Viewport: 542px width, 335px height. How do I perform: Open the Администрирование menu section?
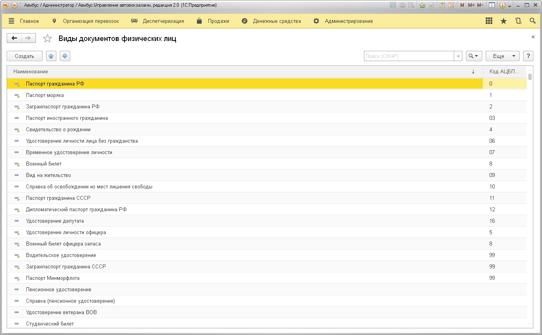tap(349, 21)
